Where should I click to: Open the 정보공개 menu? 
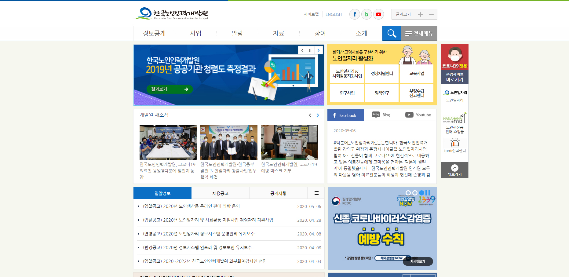(154, 33)
